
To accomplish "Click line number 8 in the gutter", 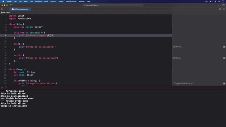I will click(x=6, y=36).
